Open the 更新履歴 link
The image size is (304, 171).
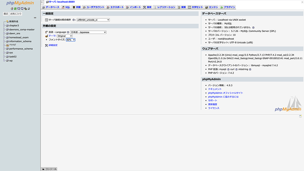click(x=213, y=104)
